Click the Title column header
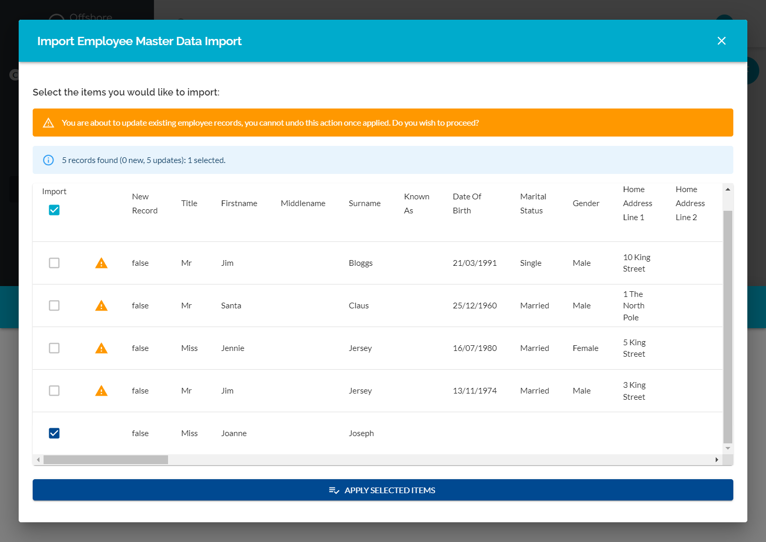This screenshot has height=542, width=766. 189,204
